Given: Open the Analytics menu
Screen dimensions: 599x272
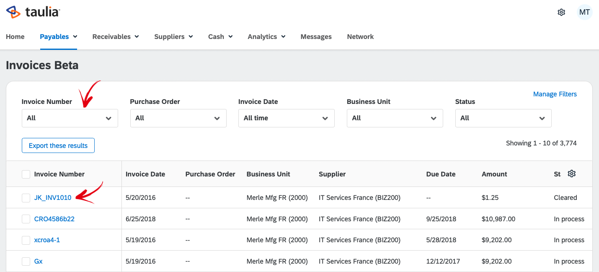Looking at the screenshot, I should [x=266, y=37].
